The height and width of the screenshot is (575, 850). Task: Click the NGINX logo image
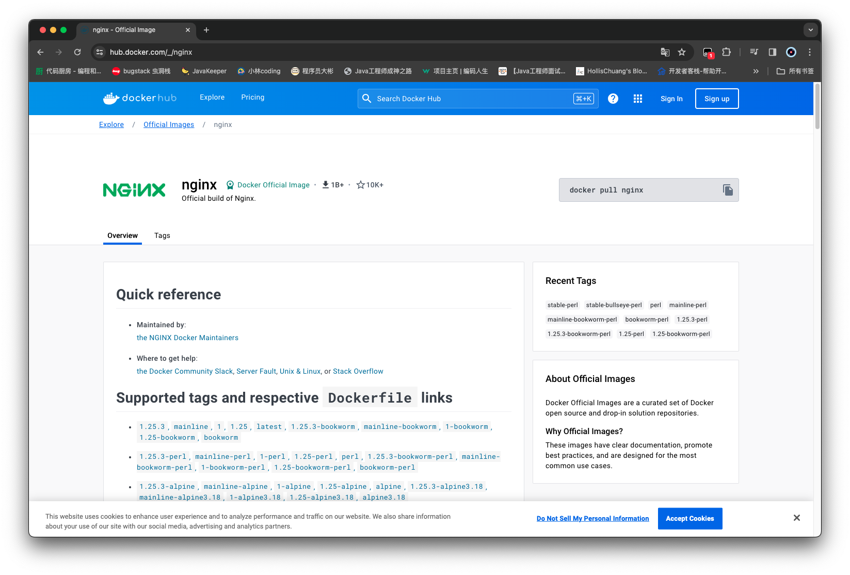click(x=134, y=190)
